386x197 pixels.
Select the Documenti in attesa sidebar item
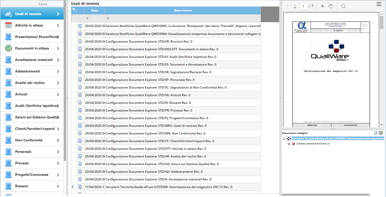point(32,48)
